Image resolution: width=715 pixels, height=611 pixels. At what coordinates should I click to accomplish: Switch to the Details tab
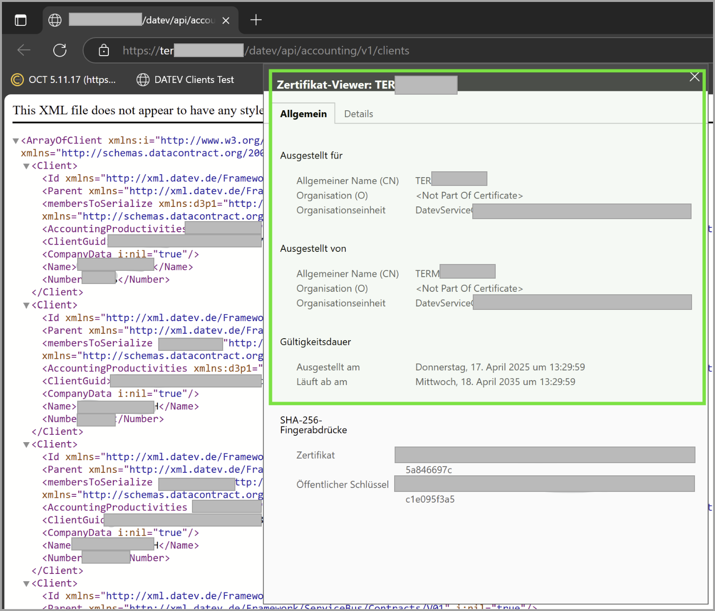point(358,114)
